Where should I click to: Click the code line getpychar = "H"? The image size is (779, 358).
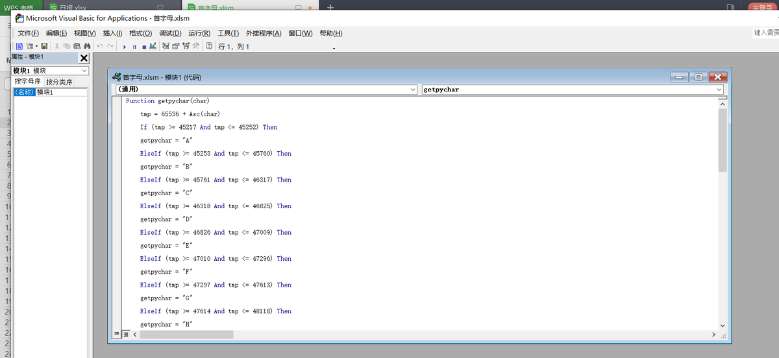pos(167,324)
